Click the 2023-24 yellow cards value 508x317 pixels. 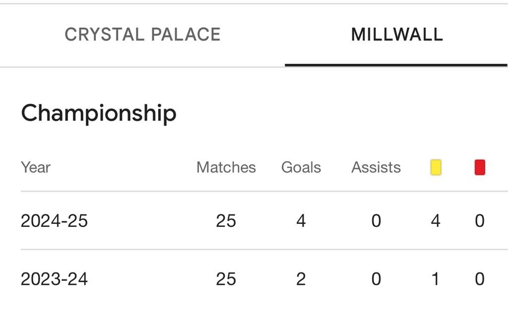point(436,279)
